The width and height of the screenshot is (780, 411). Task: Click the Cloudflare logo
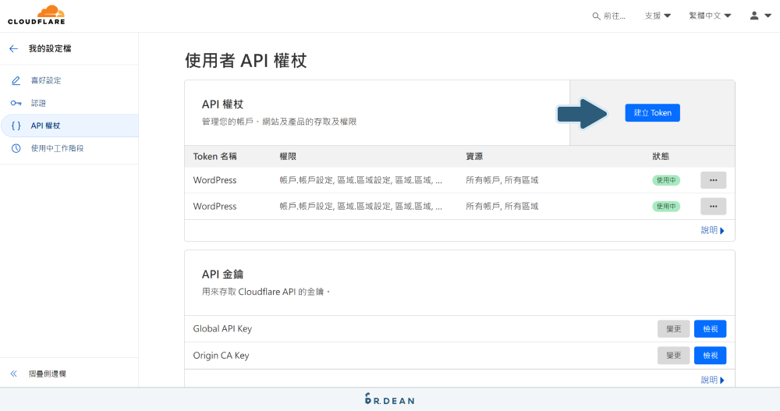pos(37,15)
